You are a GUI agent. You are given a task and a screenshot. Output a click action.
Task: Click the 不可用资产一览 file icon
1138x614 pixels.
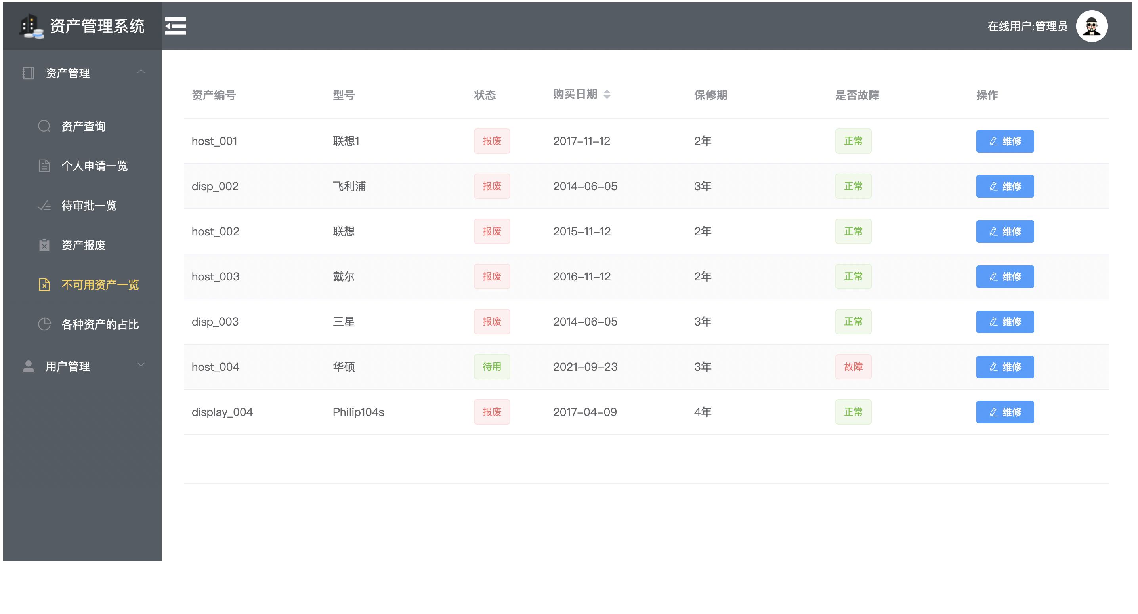[44, 284]
